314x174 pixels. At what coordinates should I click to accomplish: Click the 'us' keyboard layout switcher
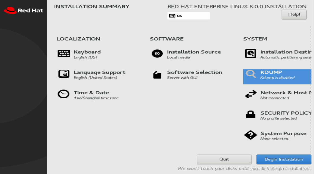(x=188, y=16)
